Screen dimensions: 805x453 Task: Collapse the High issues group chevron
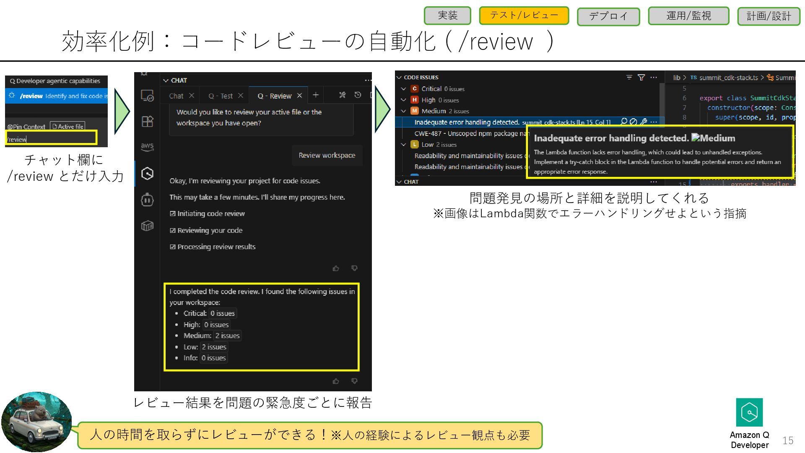tap(403, 100)
